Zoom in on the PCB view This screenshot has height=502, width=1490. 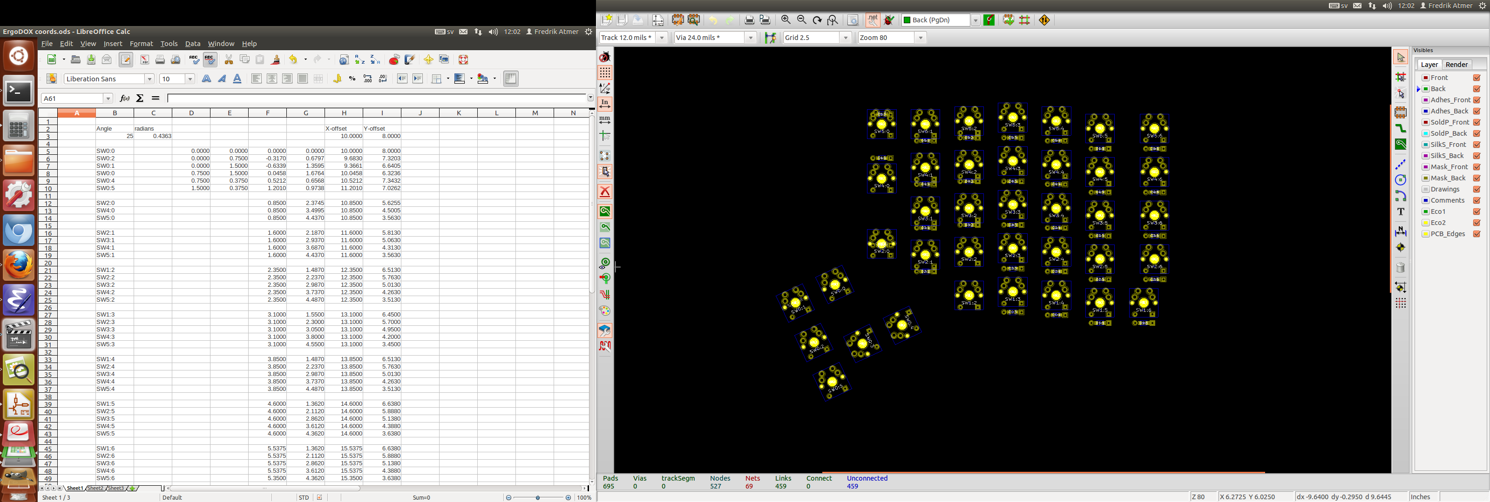pyautogui.click(x=785, y=20)
